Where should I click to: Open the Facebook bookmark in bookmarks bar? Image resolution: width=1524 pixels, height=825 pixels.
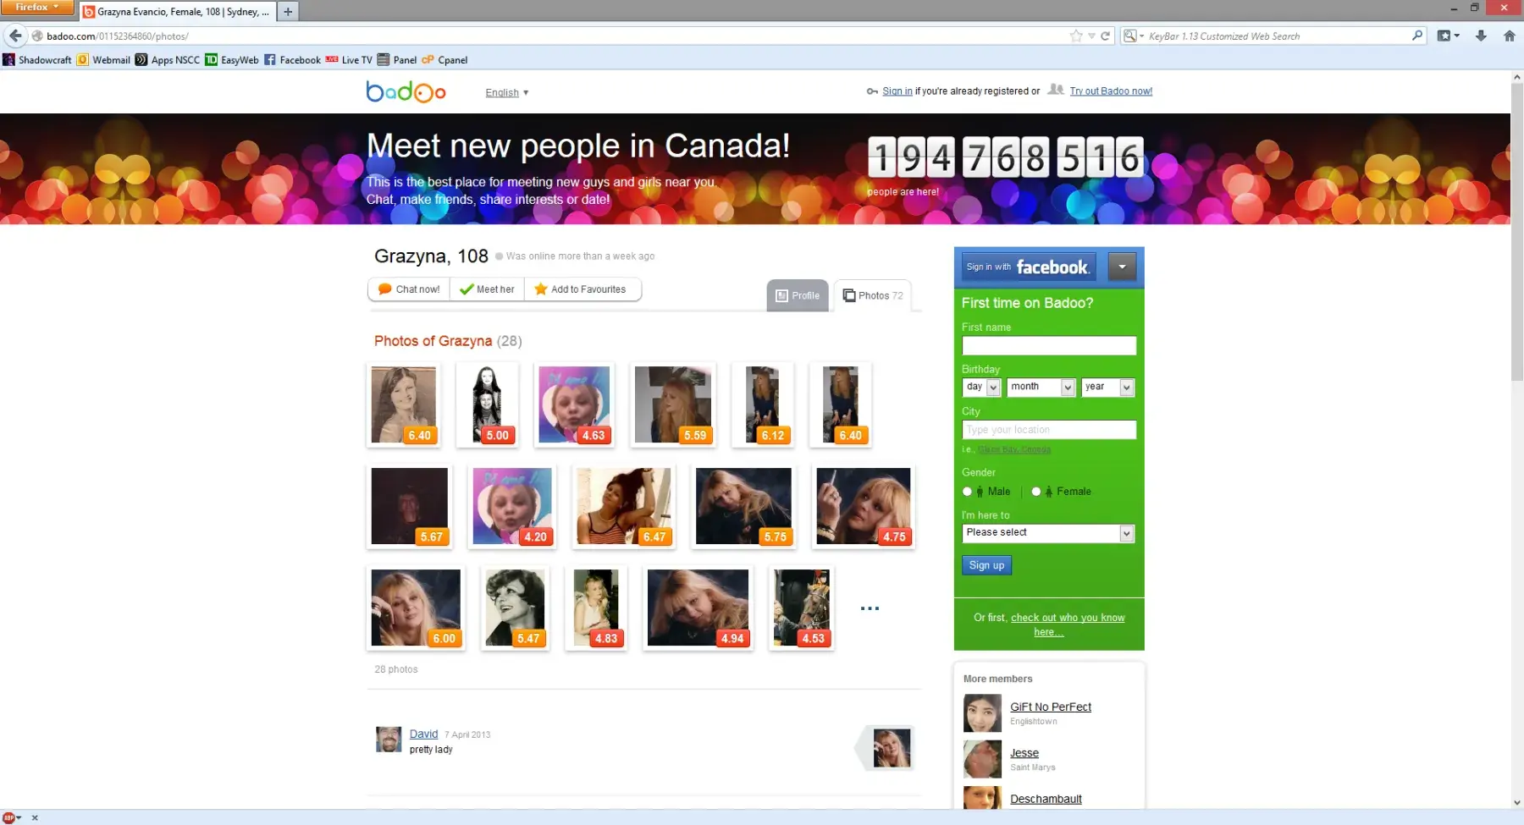(x=292, y=60)
